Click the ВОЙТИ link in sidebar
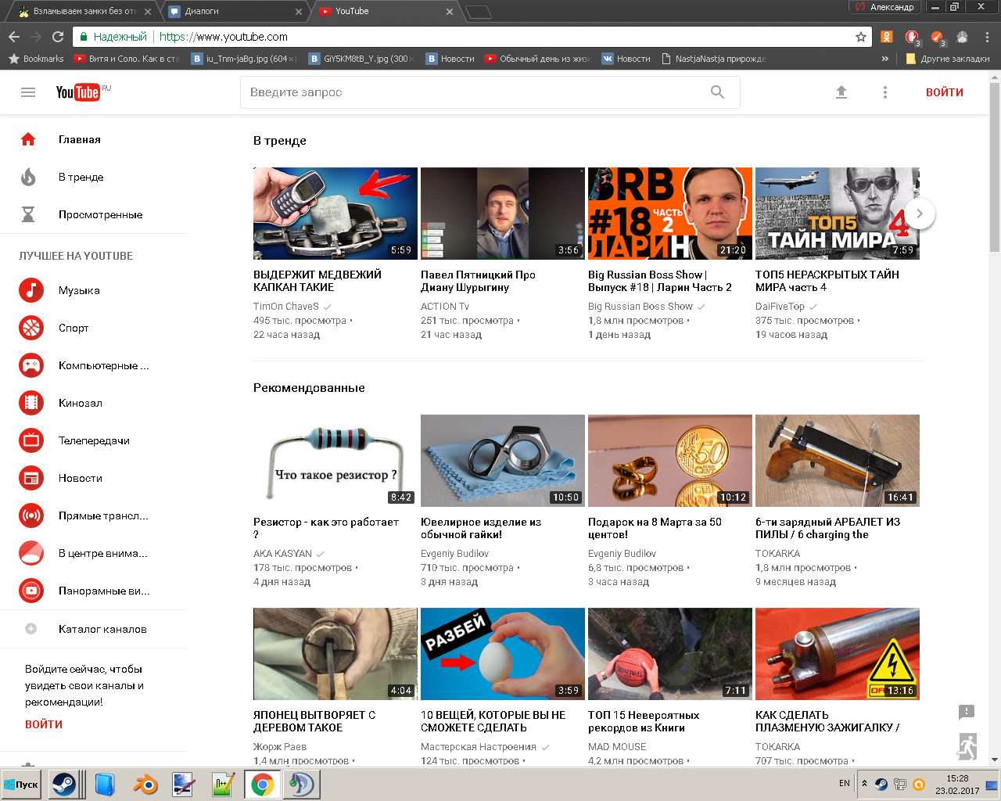This screenshot has width=1001, height=801. click(x=44, y=724)
